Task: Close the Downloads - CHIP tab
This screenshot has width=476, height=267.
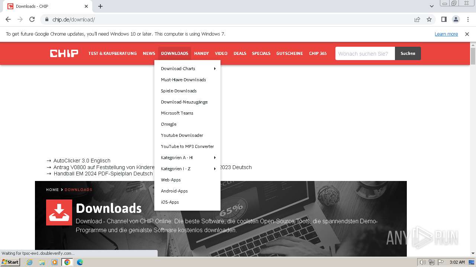Action: click(x=86, y=6)
